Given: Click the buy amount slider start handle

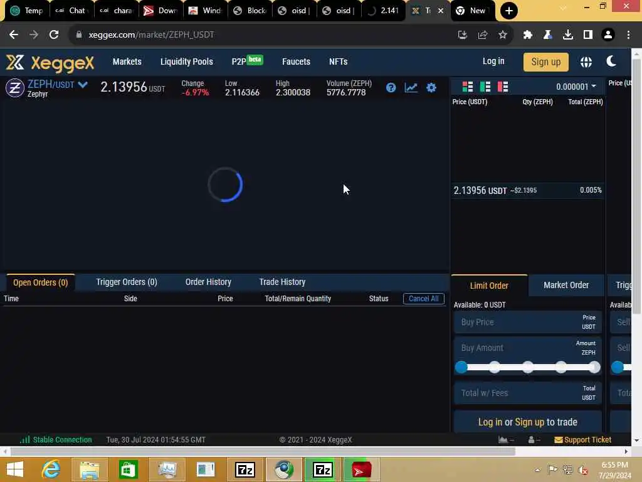Looking at the screenshot, I should tap(461, 367).
